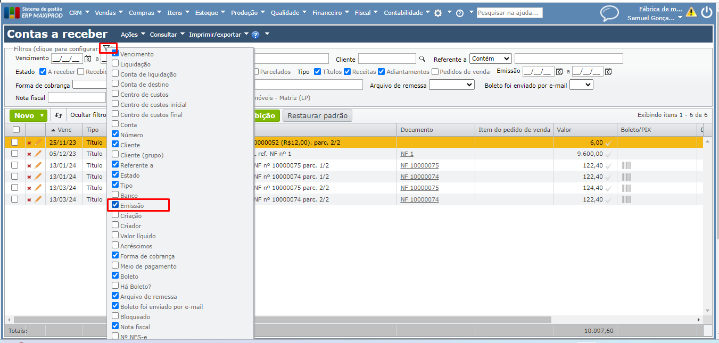Enable the Liquidação filter option
Image resolution: width=719 pixels, height=343 pixels.
point(115,64)
